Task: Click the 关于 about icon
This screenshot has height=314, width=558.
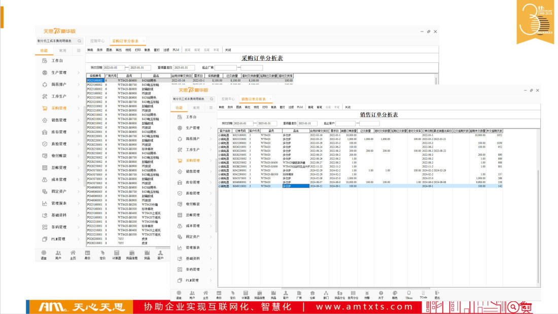Action: pos(381,295)
